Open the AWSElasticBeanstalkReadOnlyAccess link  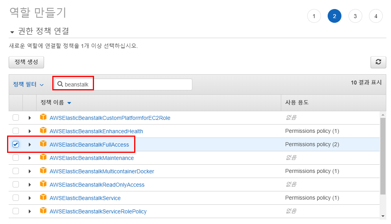(x=97, y=185)
